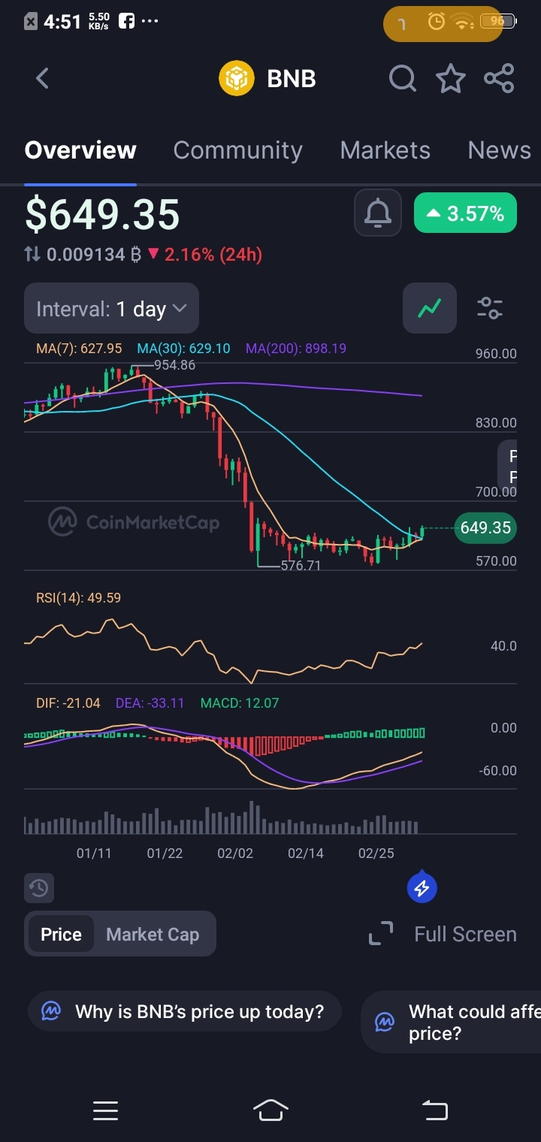The width and height of the screenshot is (541, 1142).
Task: Tap the 01/11 date on chart axis
Action: tap(94, 853)
